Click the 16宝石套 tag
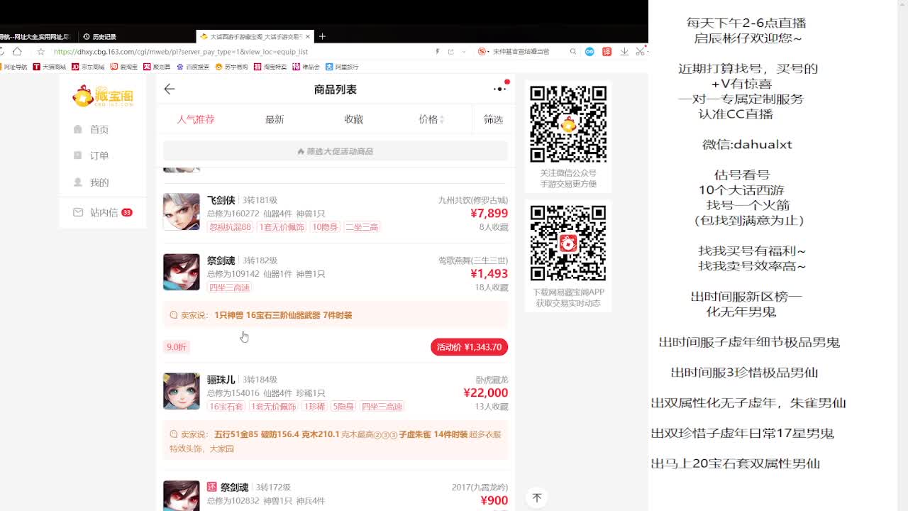This screenshot has height=511, width=908. coord(226,407)
